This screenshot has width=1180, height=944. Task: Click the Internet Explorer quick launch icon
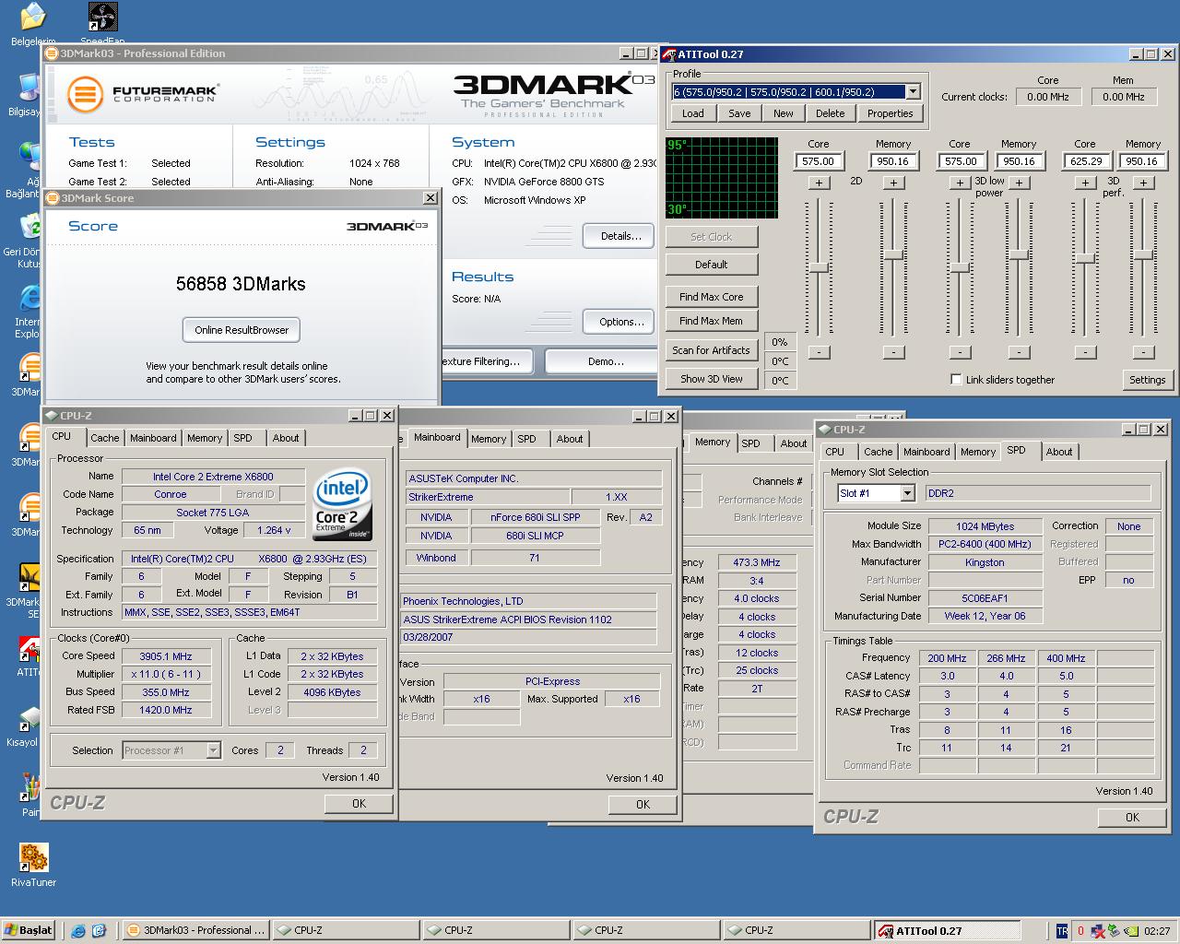(78, 930)
